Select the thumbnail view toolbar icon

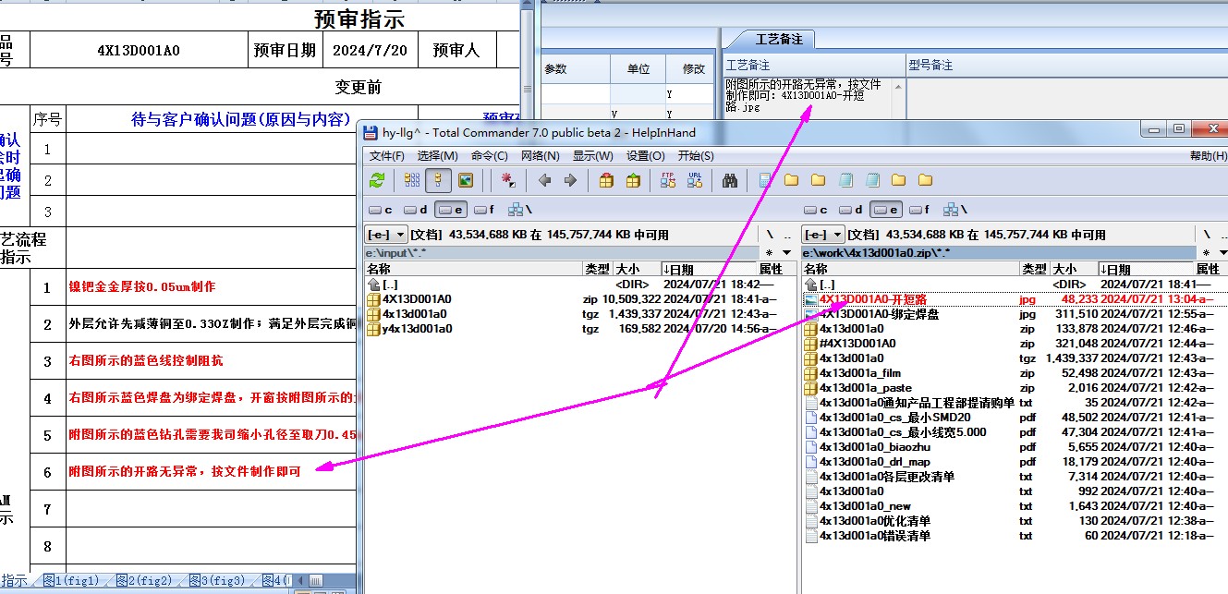tap(466, 180)
